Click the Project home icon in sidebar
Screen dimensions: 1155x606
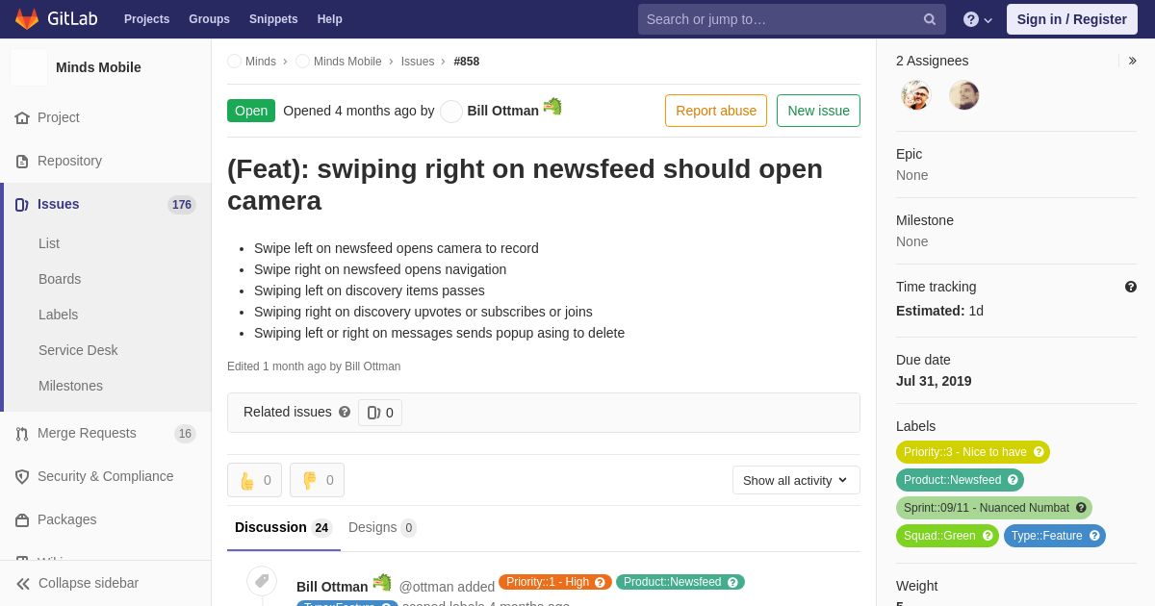point(22,117)
